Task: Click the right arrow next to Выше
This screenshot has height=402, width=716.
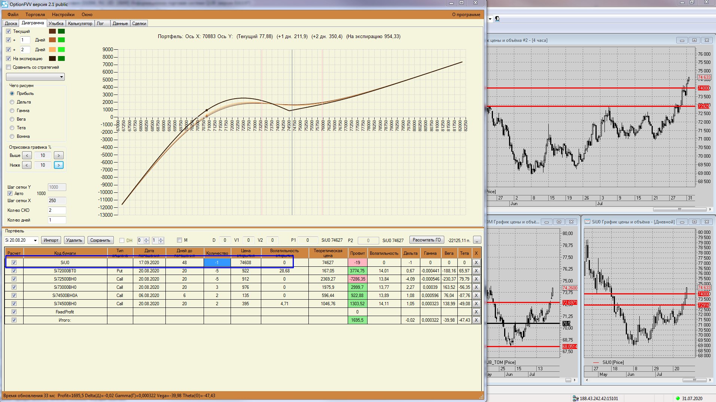Action: (58, 155)
